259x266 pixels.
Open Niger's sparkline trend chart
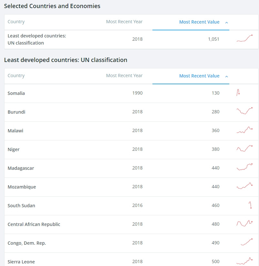[244, 148]
